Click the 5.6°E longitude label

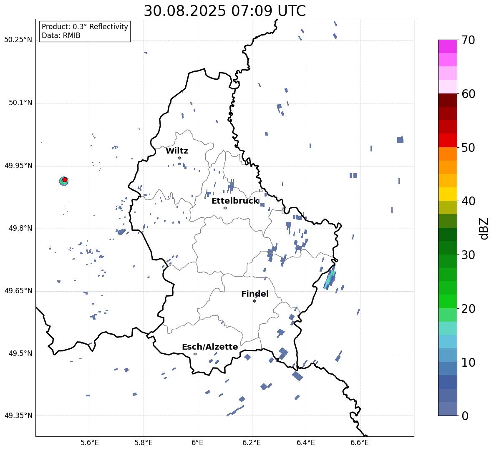pos(90,443)
